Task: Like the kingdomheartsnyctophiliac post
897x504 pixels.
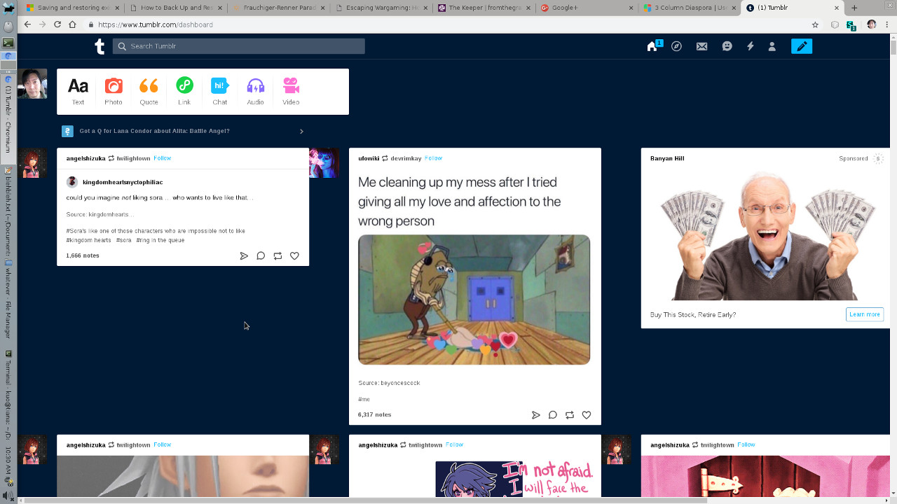Action: pyautogui.click(x=294, y=255)
